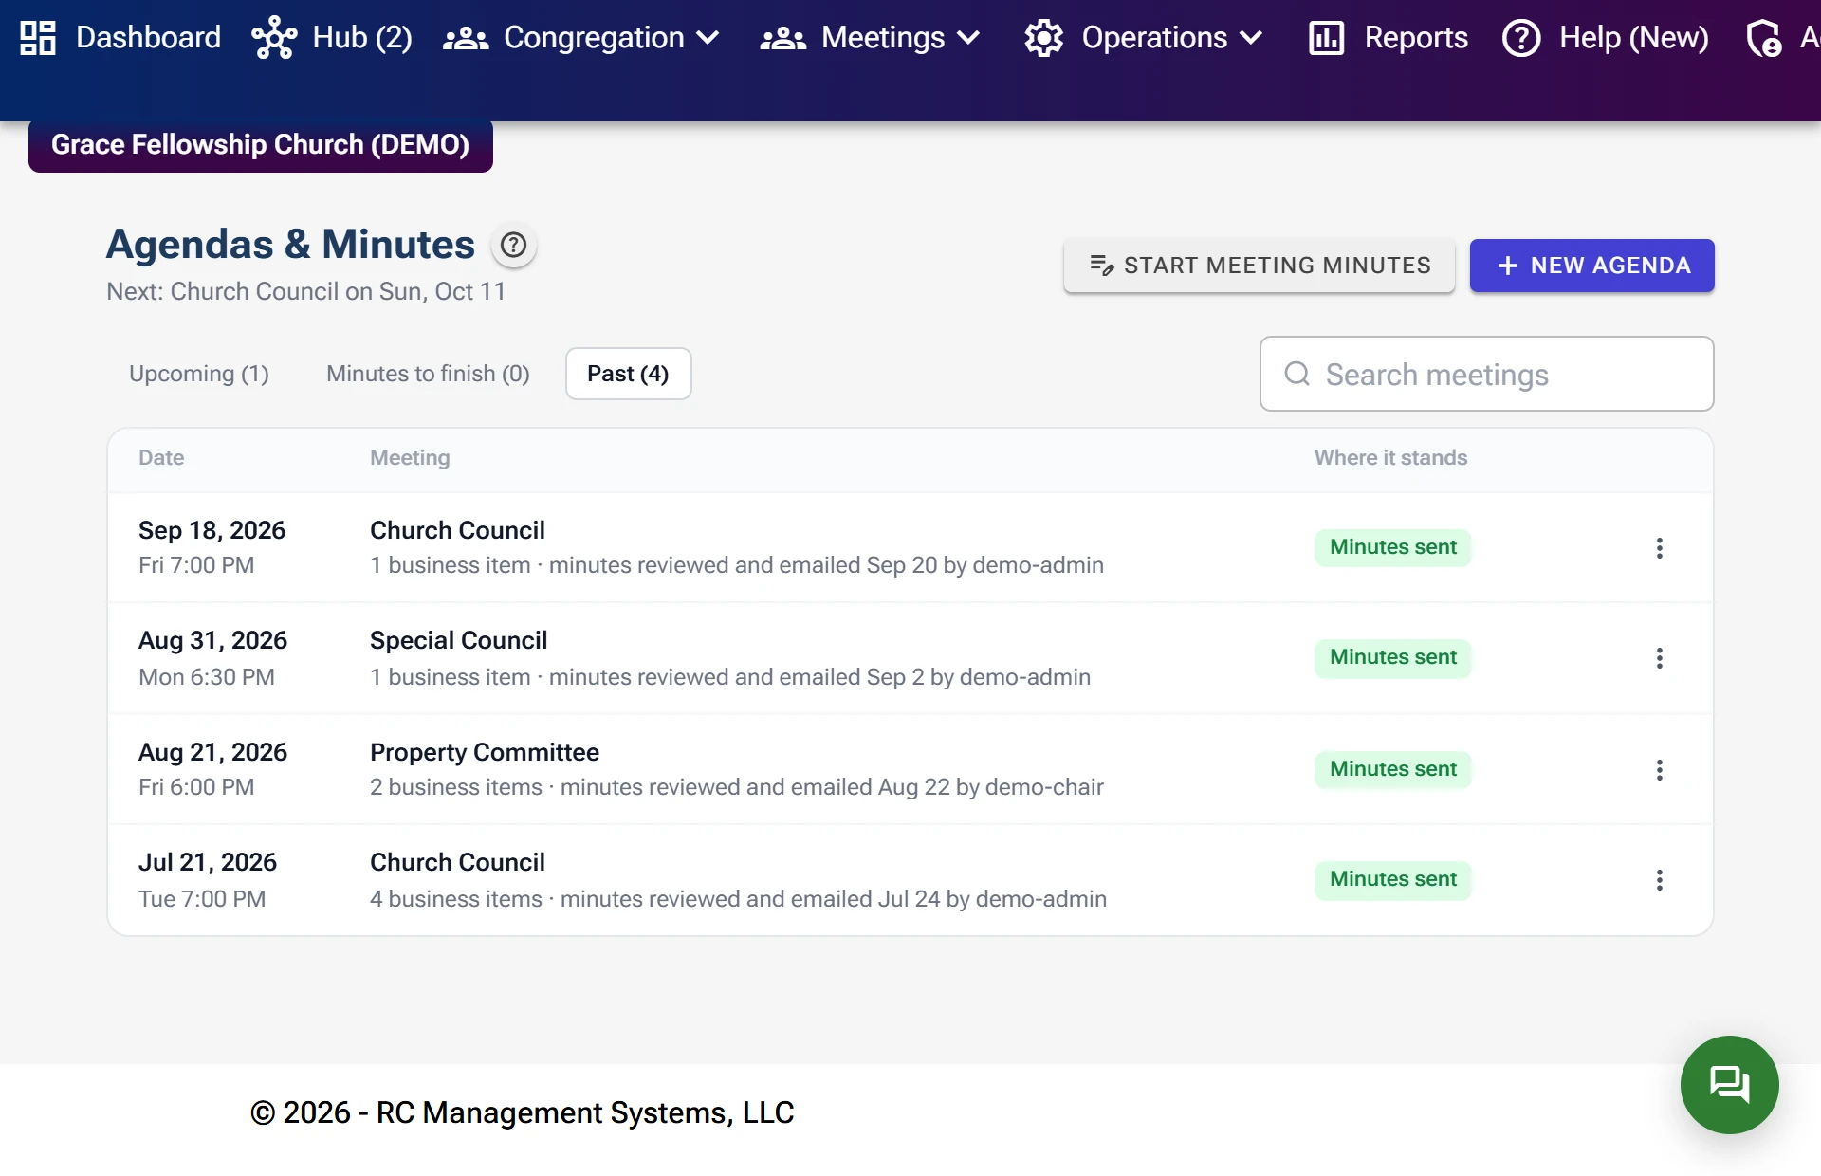Screen dimensions: 1821x1176
Task: Open the Dashboard grid icon
Action: tap(38, 38)
